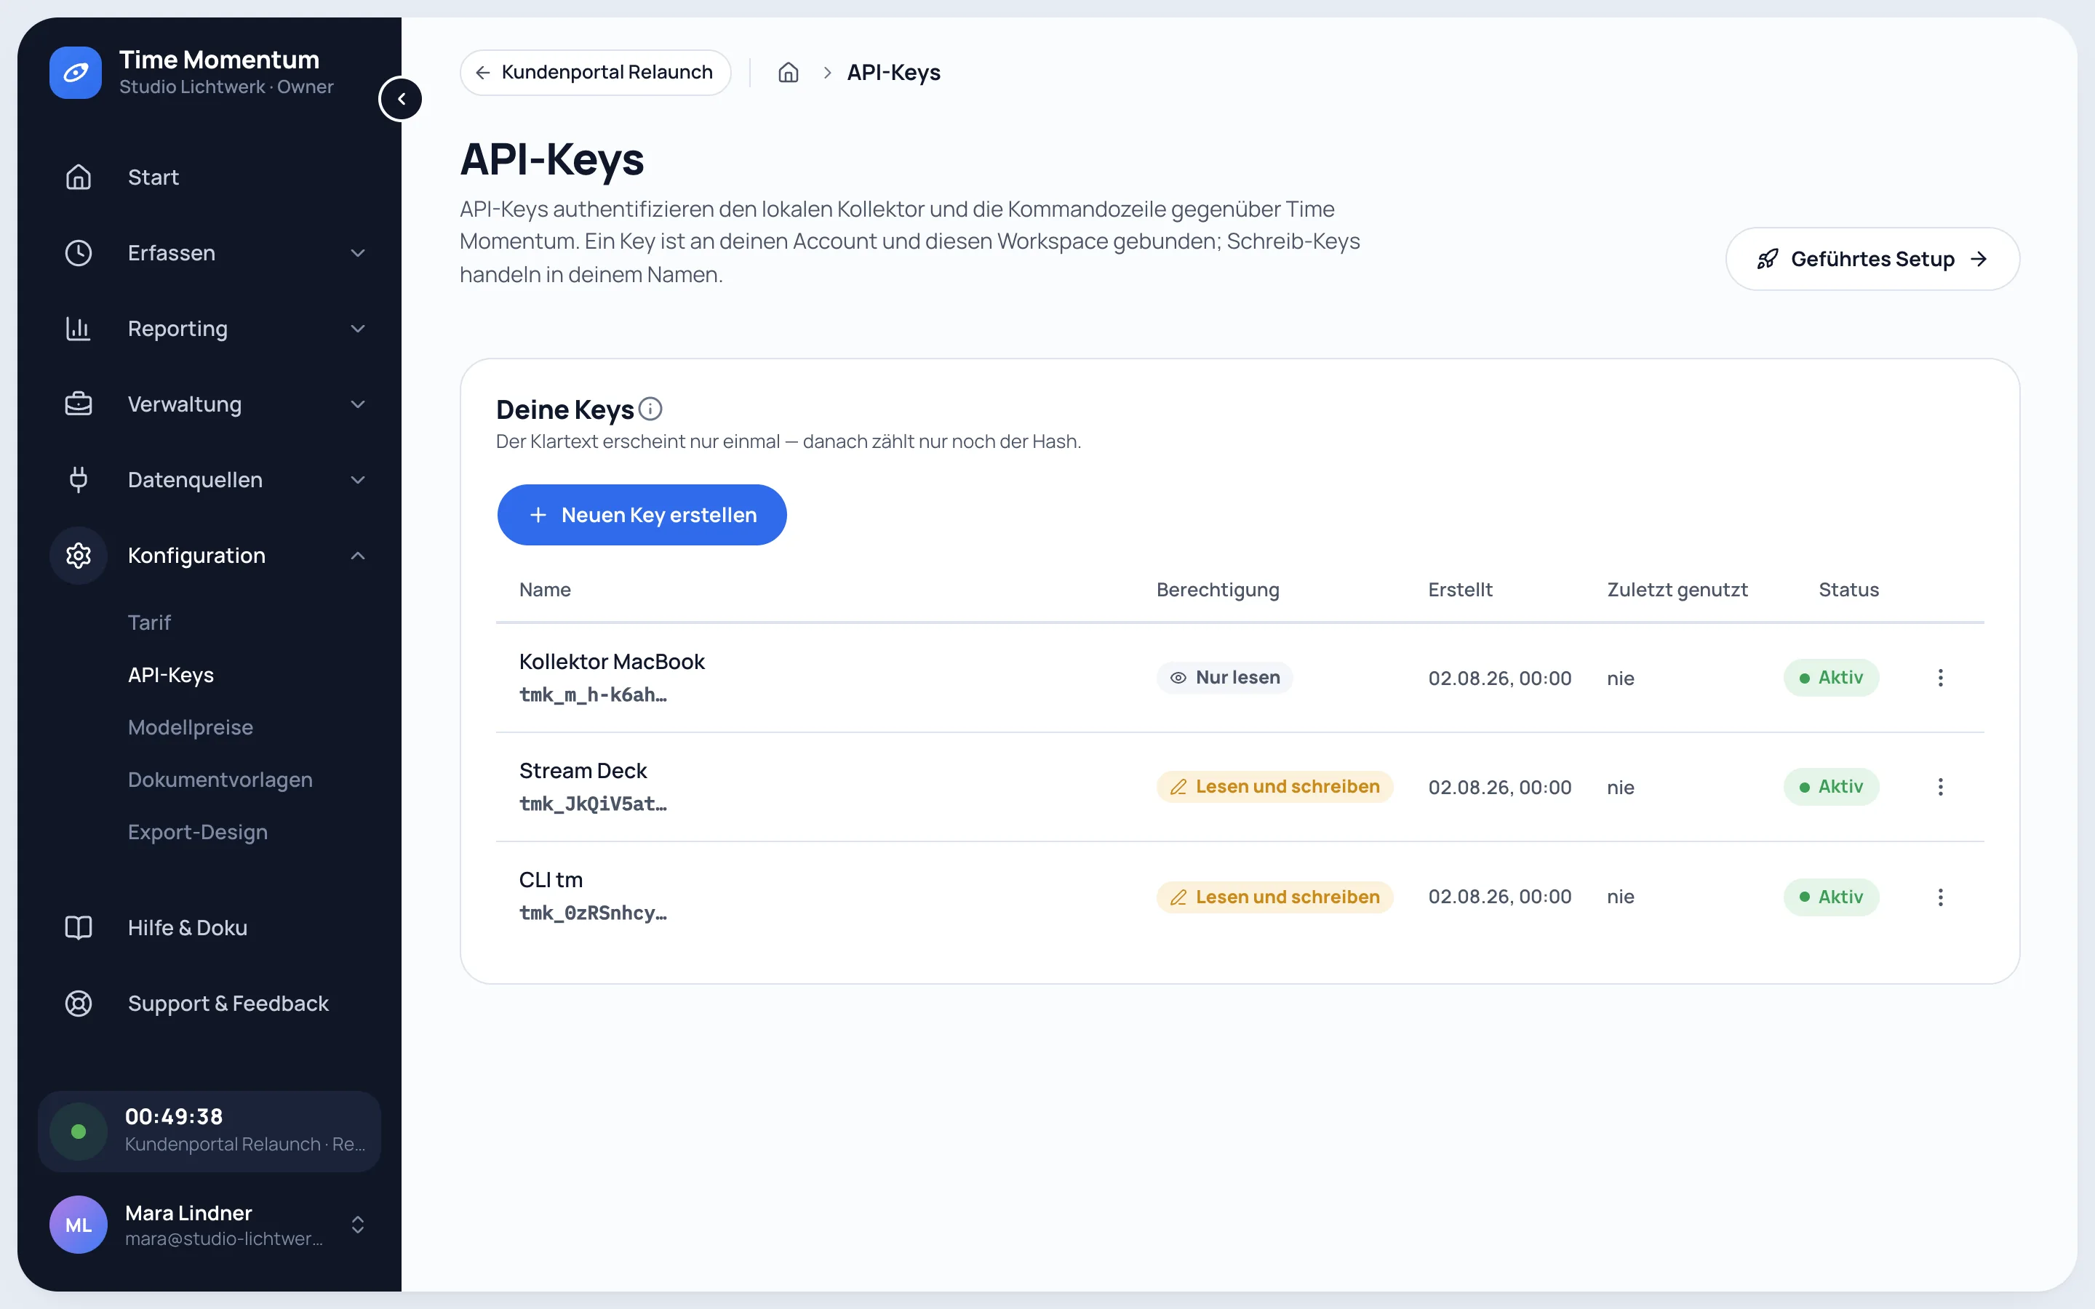Expand the Datenquellen section chevron

tap(358, 480)
